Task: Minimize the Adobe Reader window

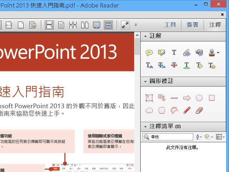Action: (x=196, y=4)
